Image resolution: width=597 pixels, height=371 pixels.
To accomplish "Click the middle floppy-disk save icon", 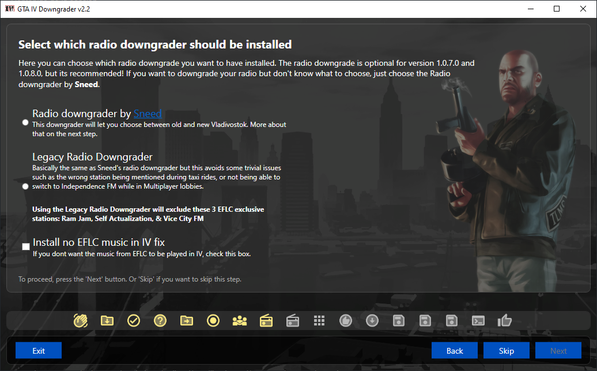I will 425,321.
